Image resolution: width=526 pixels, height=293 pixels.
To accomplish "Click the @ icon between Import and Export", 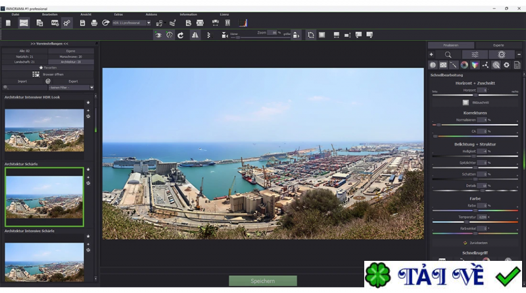I will [x=48, y=81].
